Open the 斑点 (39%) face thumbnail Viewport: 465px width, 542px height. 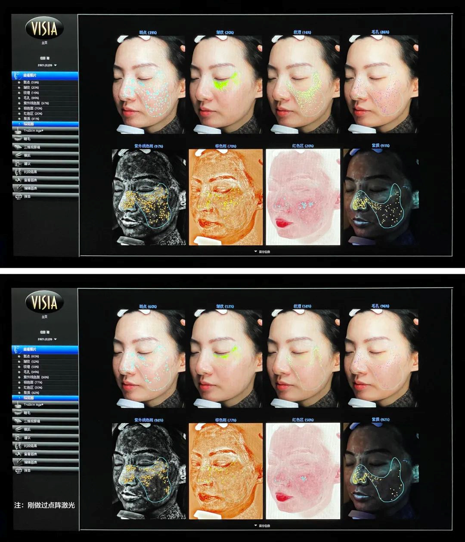tap(149, 84)
